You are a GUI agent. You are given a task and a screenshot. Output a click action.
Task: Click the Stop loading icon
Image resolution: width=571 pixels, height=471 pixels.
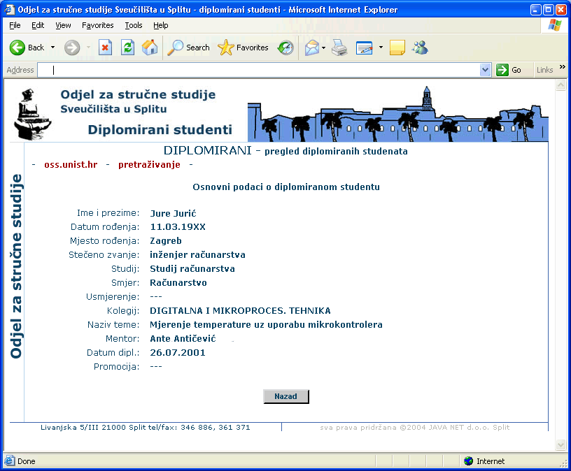tap(105, 48)
